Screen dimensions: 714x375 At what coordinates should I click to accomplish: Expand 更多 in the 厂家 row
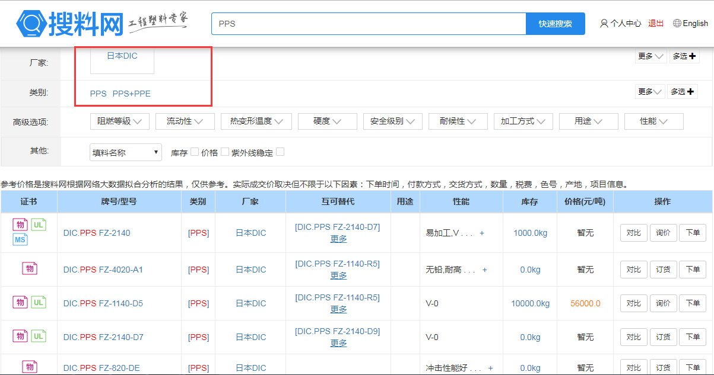650,56
